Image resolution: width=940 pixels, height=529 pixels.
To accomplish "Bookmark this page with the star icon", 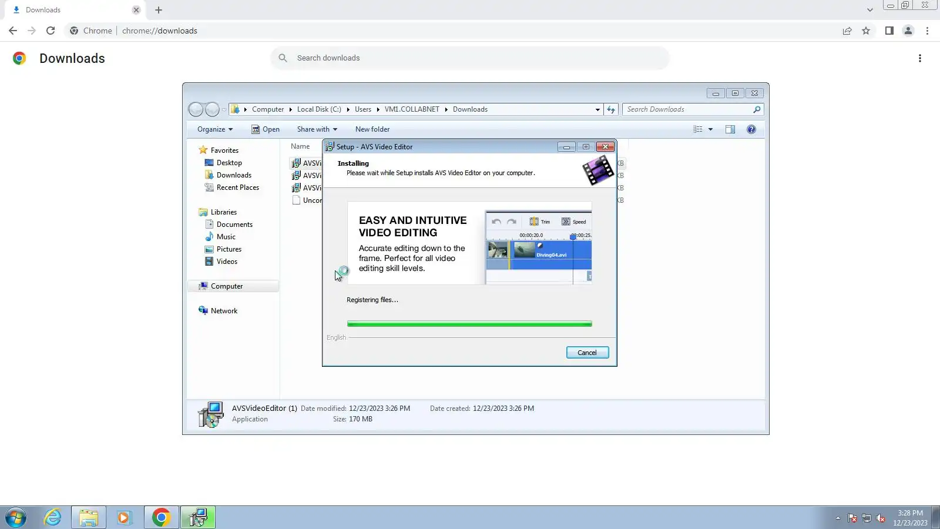I will [x=866, y=31].
